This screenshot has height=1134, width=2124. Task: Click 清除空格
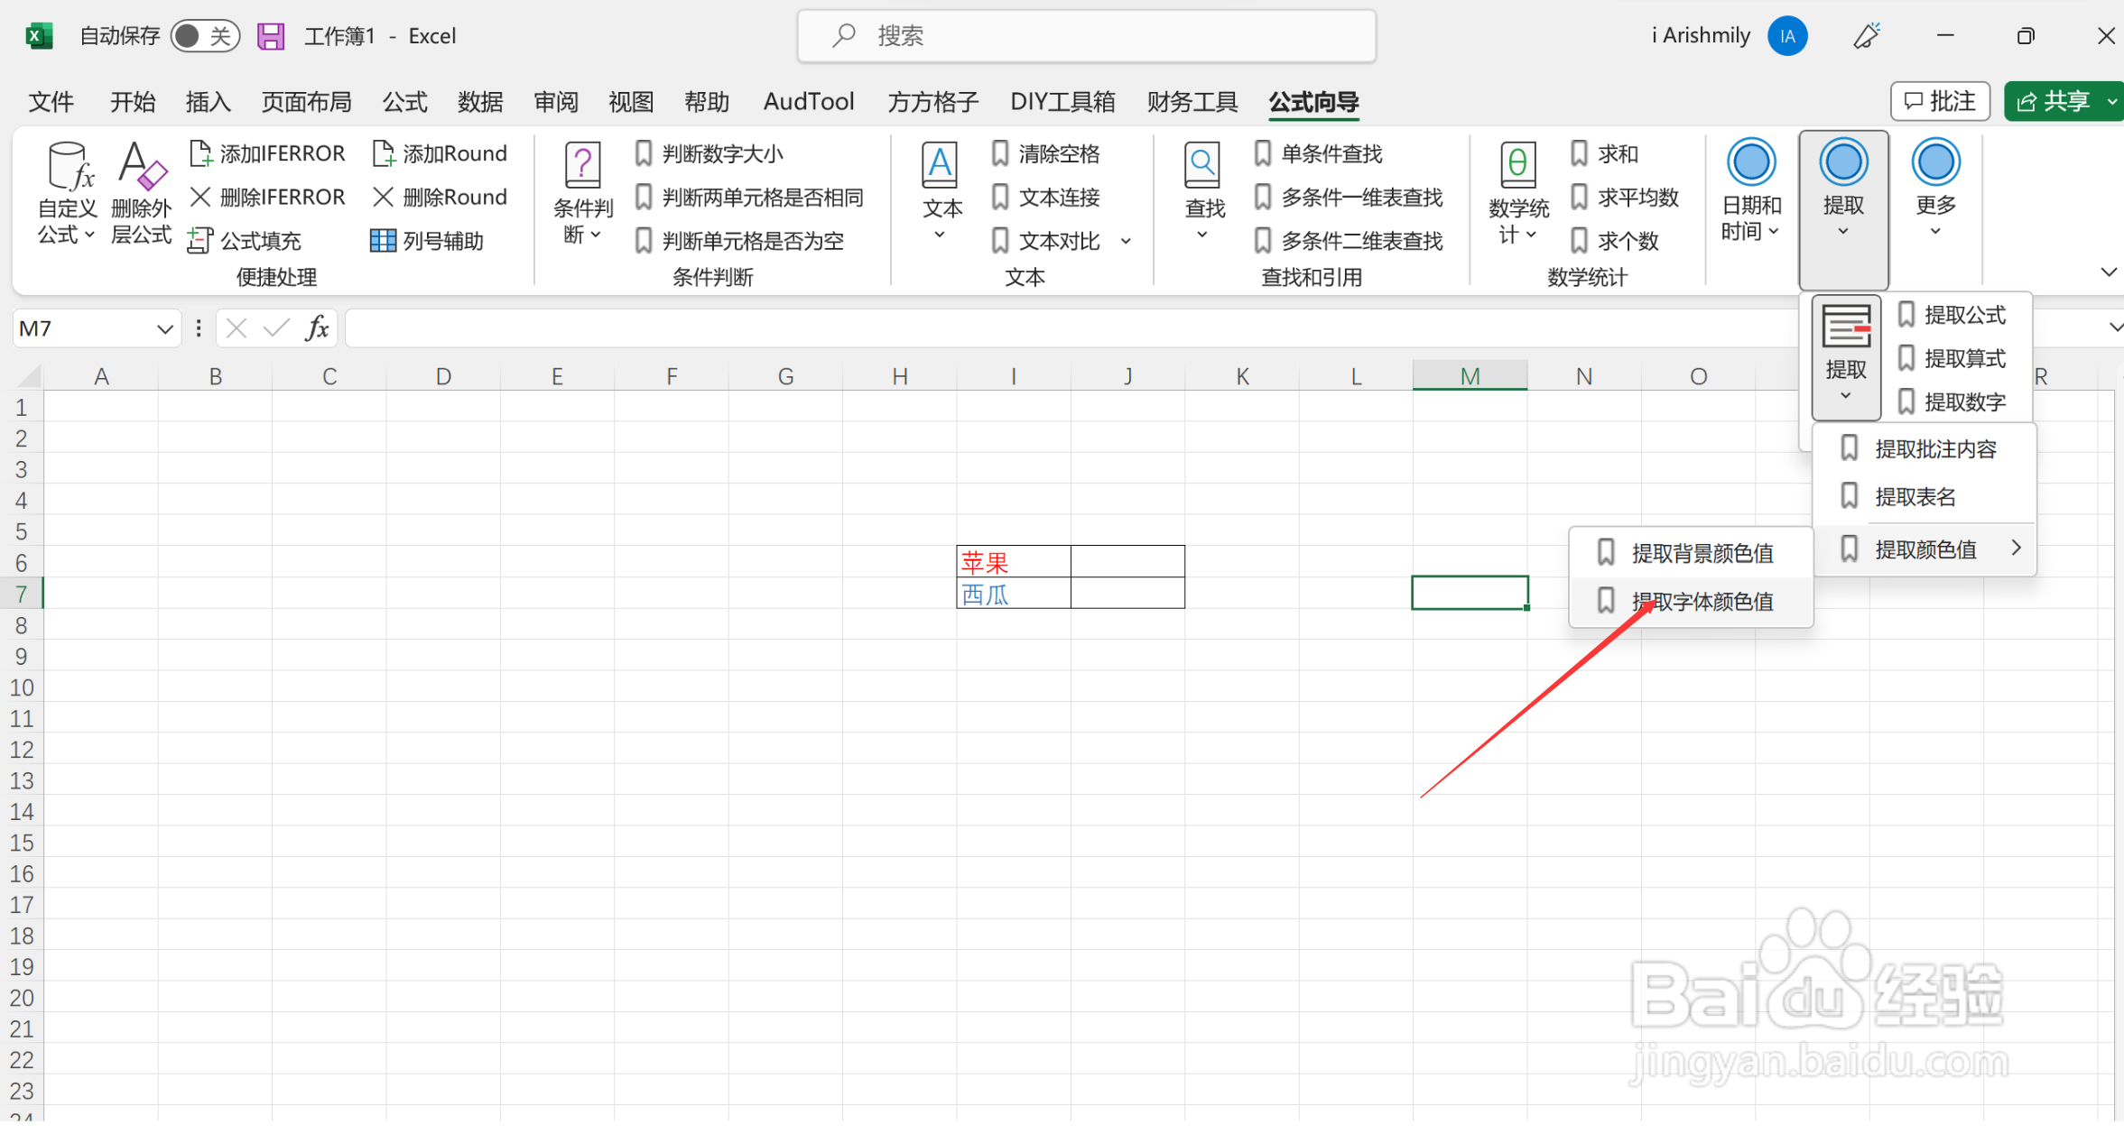click(1045, 153)
